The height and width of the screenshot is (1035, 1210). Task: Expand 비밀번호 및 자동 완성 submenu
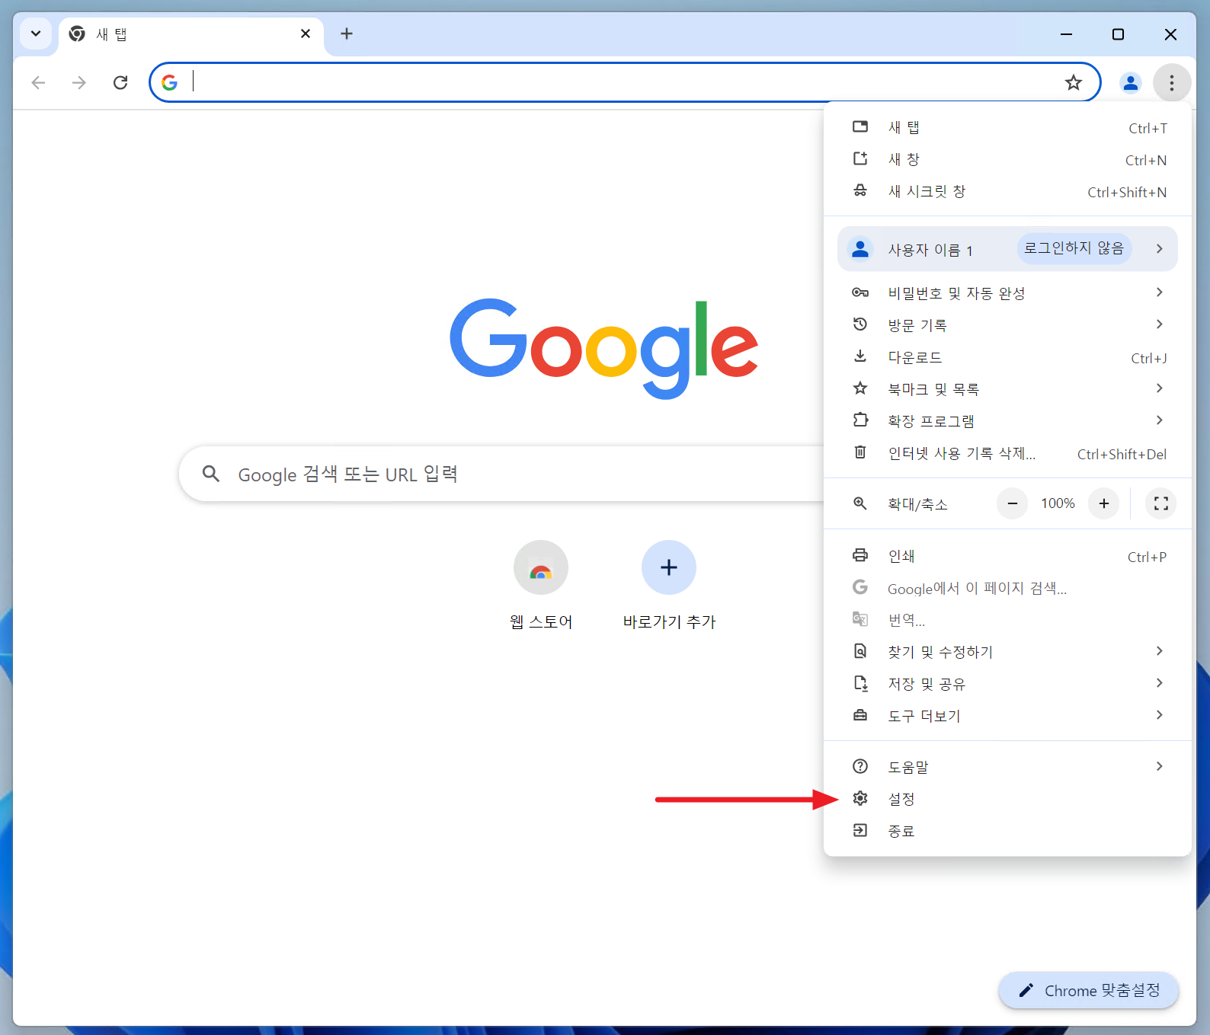pyautogui.click(x=1007, y=293)
